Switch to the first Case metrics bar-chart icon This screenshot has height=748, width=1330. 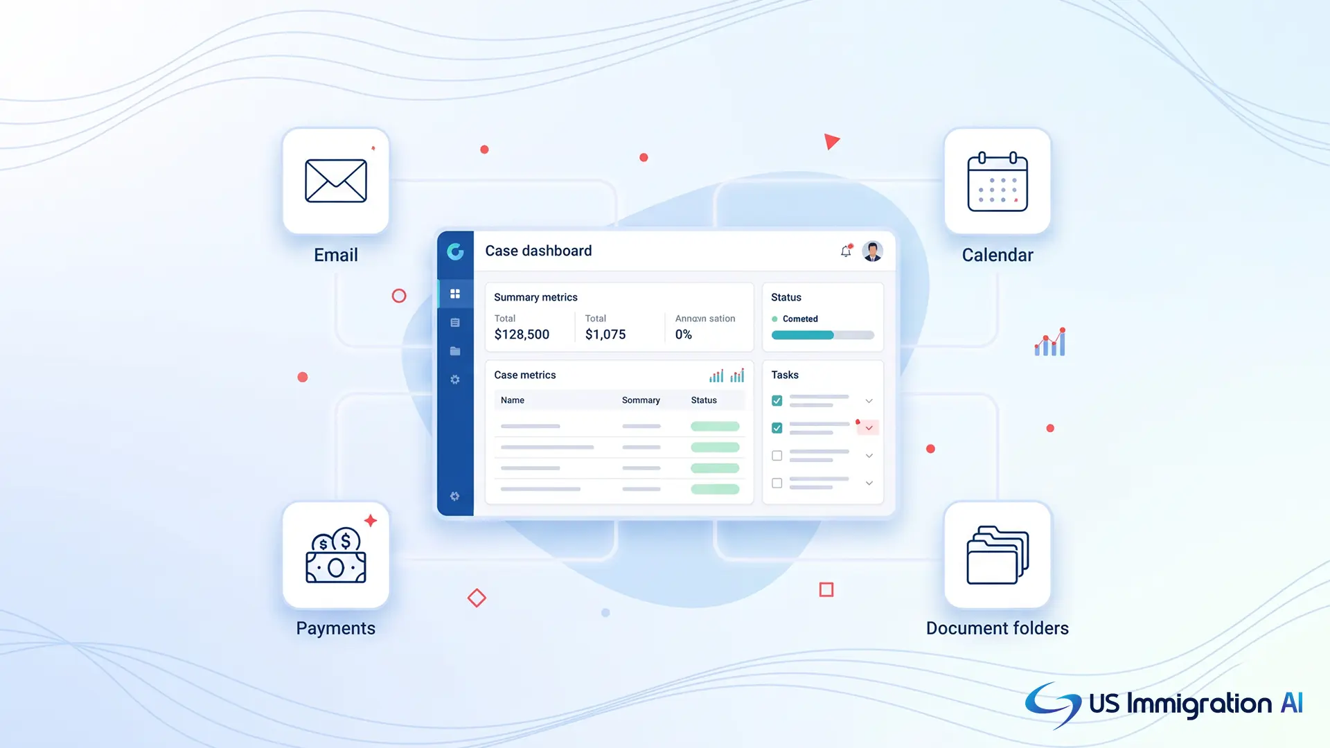tap(716, 375)
